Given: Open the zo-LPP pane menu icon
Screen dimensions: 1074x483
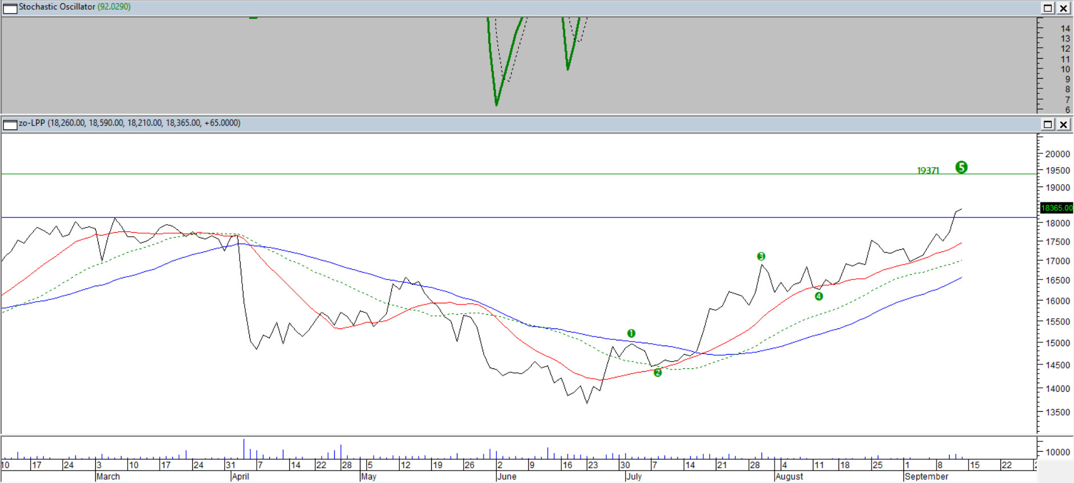Looking at the screenshot, I should point(10,124).
